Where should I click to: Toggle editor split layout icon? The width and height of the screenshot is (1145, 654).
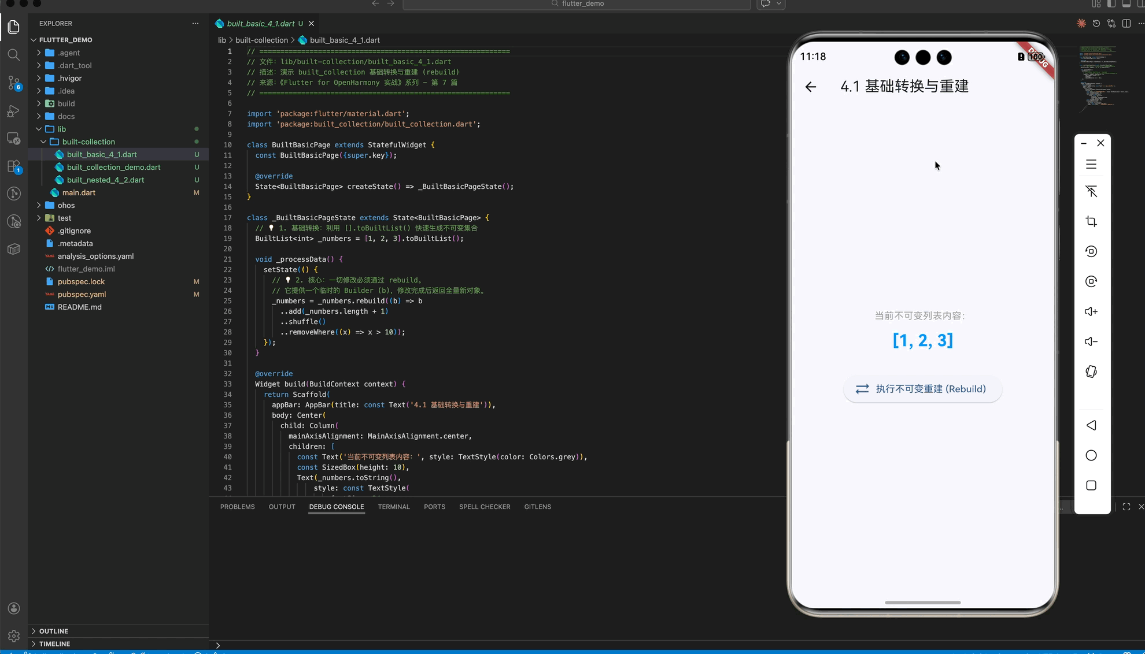click(x=1126, y=24)
